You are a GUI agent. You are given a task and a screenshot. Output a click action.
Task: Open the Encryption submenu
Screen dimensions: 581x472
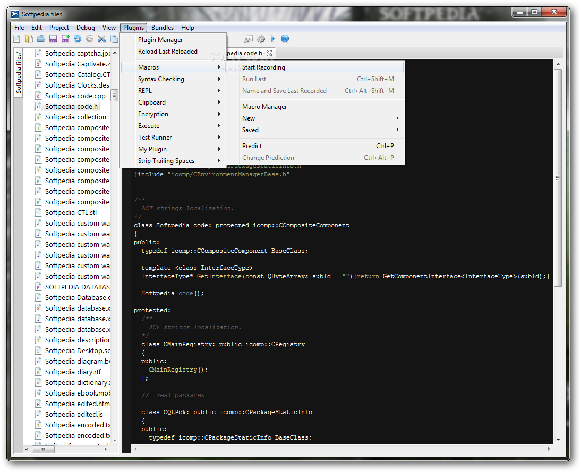click(x=173, y=114)
